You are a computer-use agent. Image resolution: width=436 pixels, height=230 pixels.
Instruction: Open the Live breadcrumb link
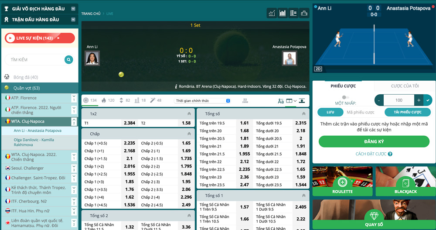tap(109, 14)
